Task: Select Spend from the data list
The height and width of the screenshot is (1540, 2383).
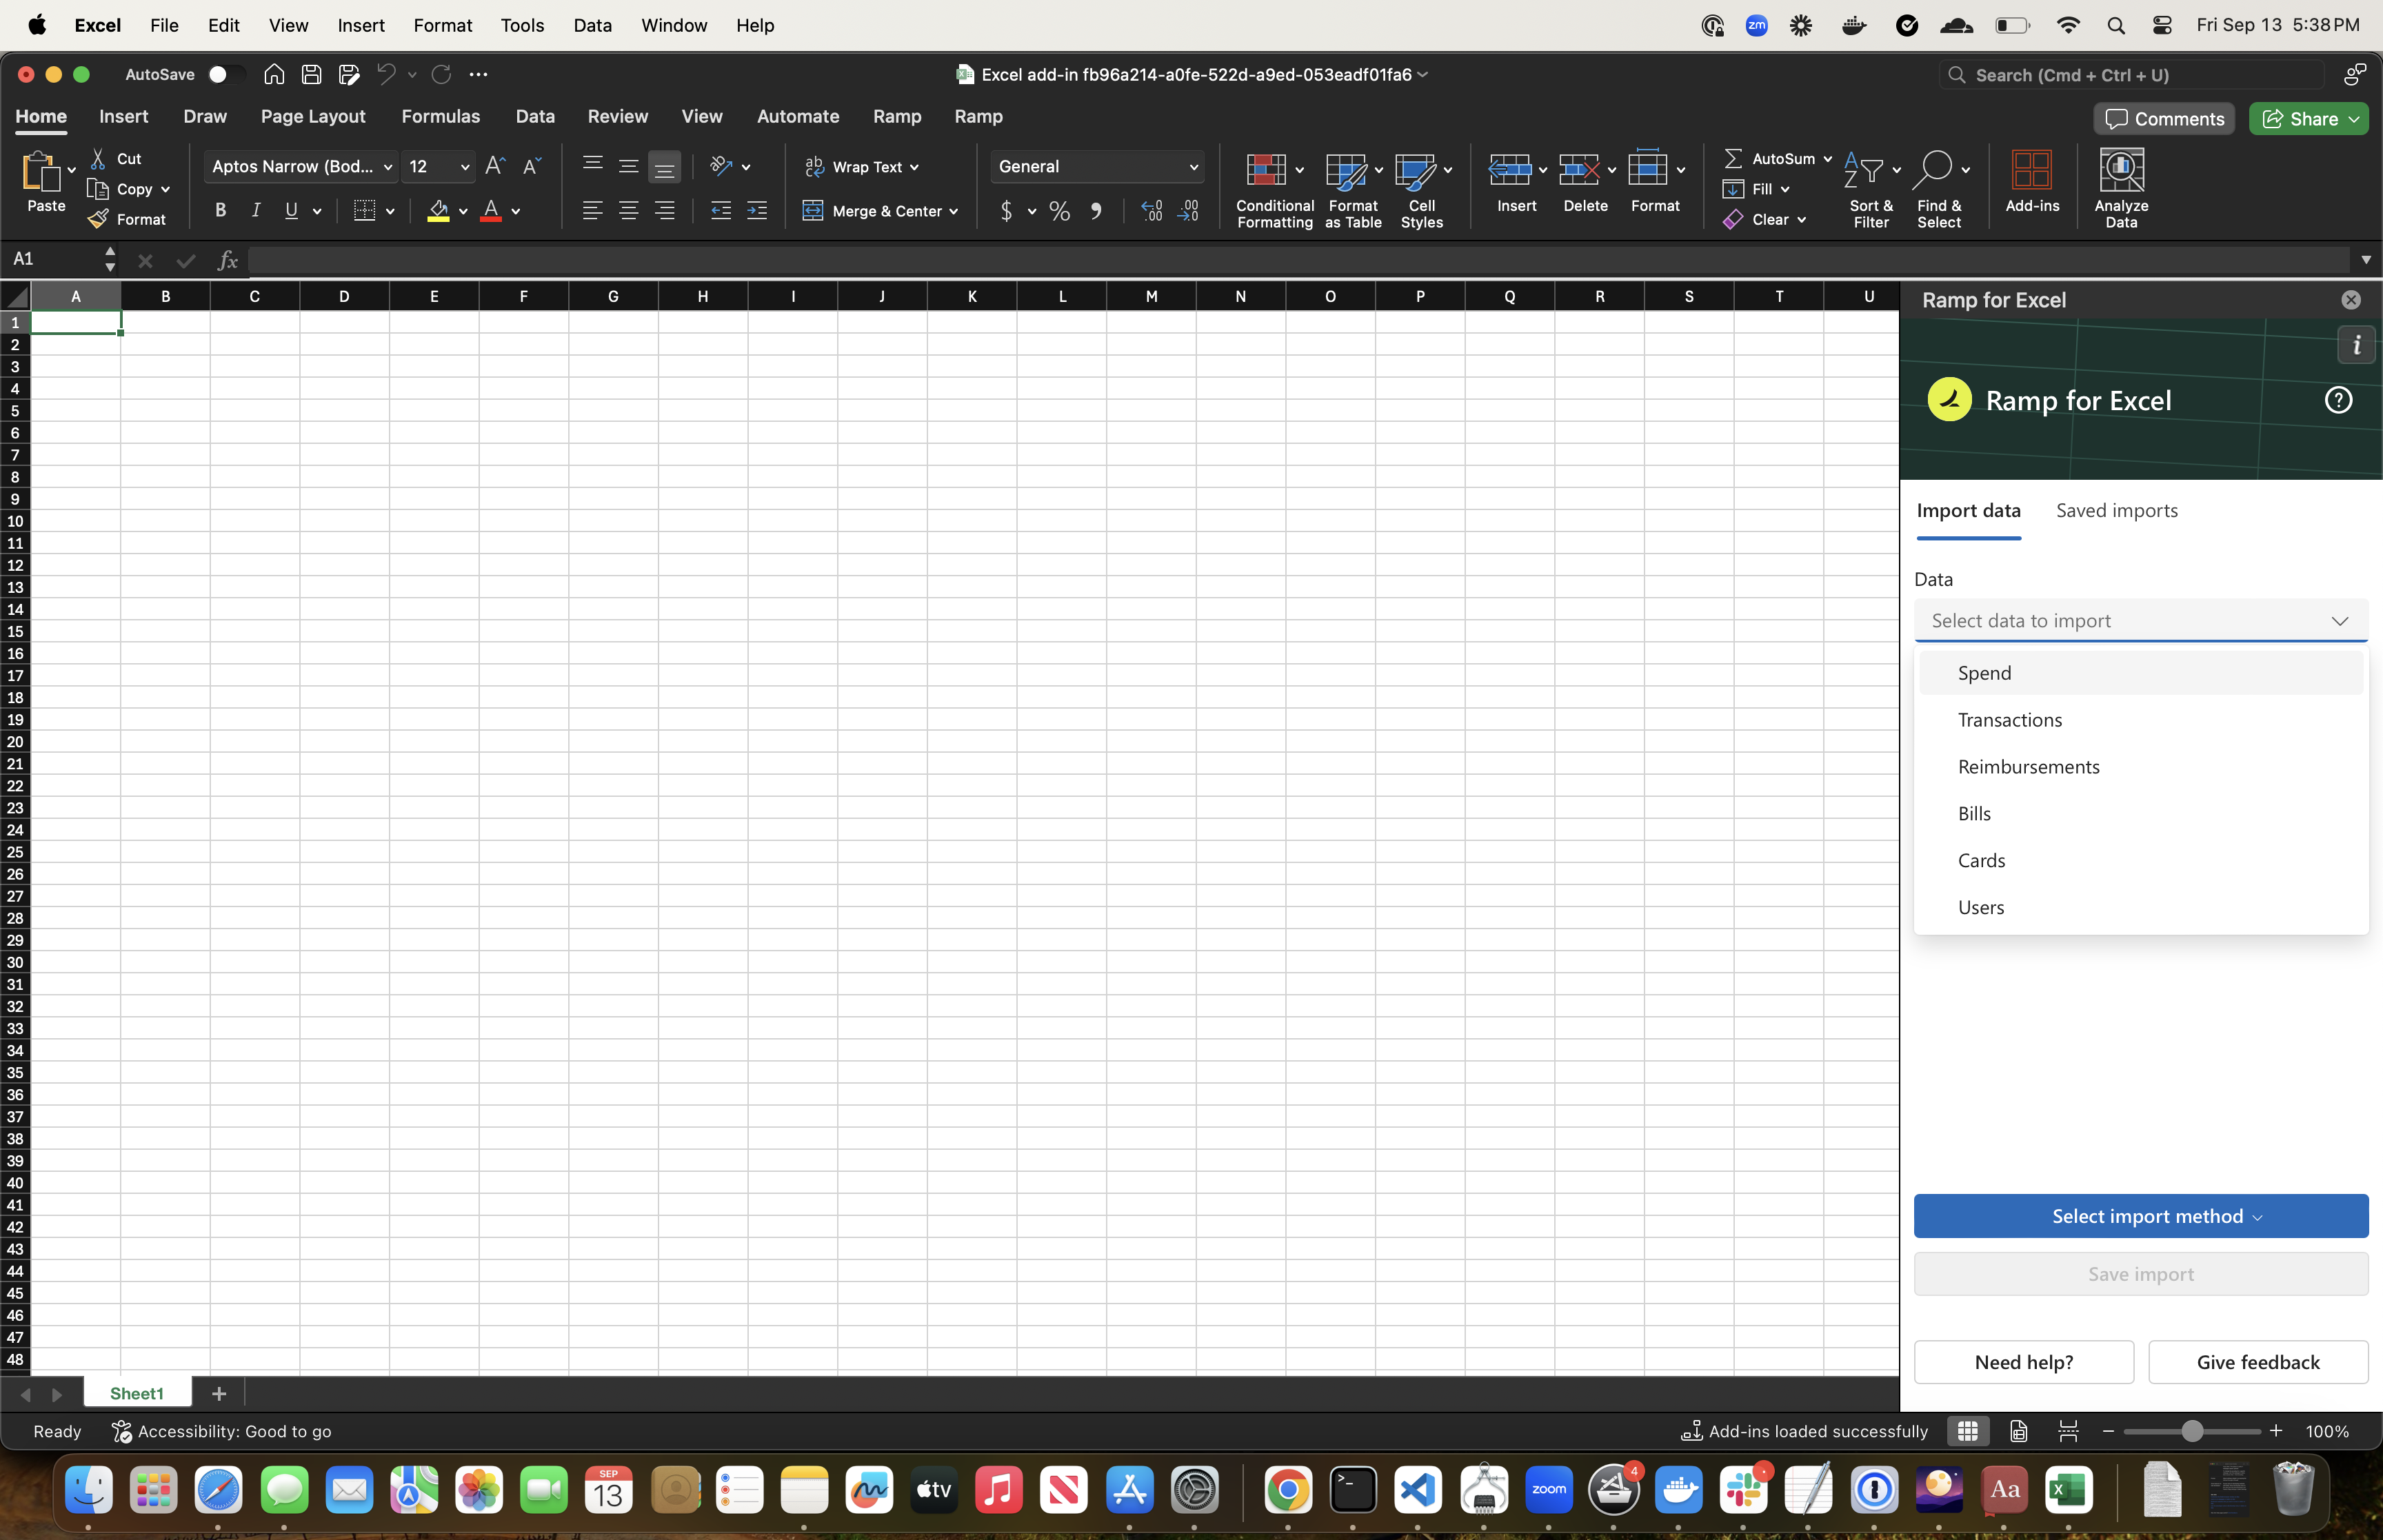Action: pyautogui.click(x=1983, y=672)
